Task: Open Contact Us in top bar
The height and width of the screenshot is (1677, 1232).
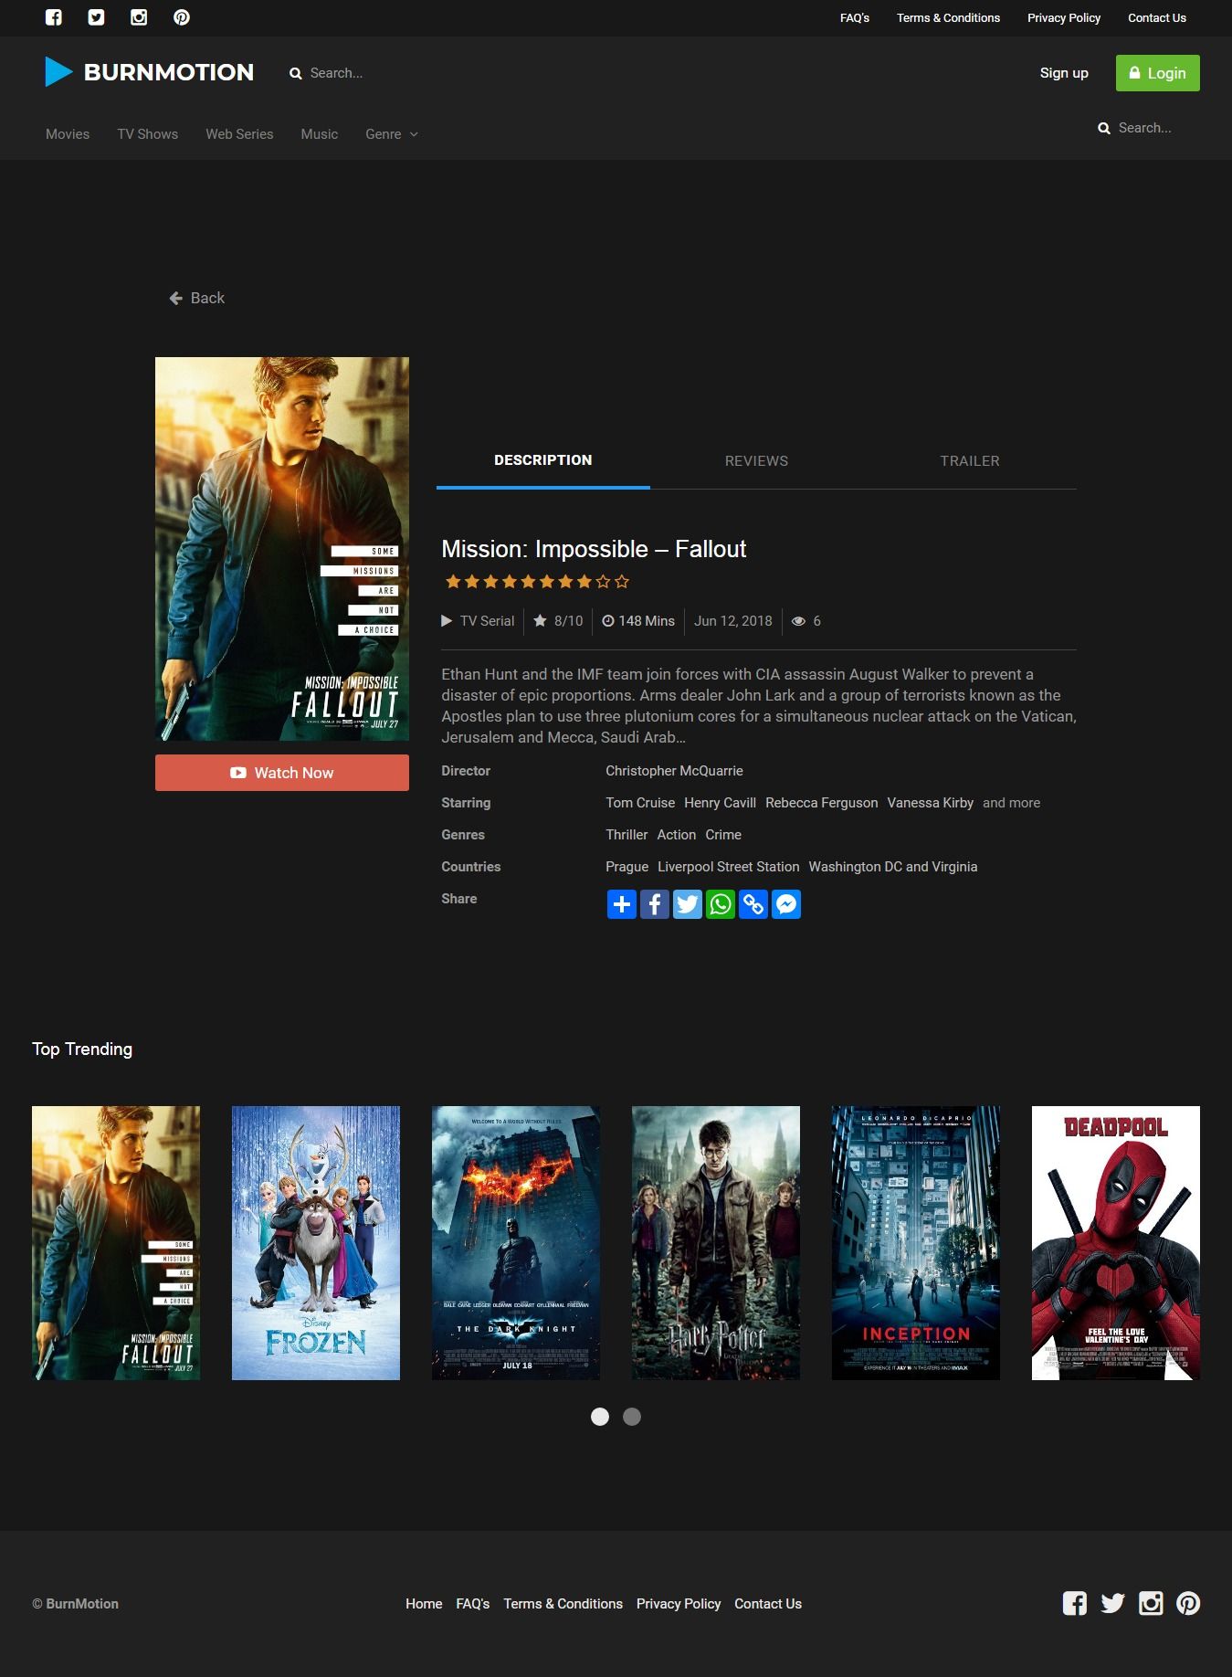Action: pos(1157,18)
